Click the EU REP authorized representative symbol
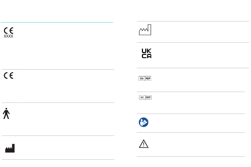Viewport: 251px width, 167px height. [x=145, y=78]
